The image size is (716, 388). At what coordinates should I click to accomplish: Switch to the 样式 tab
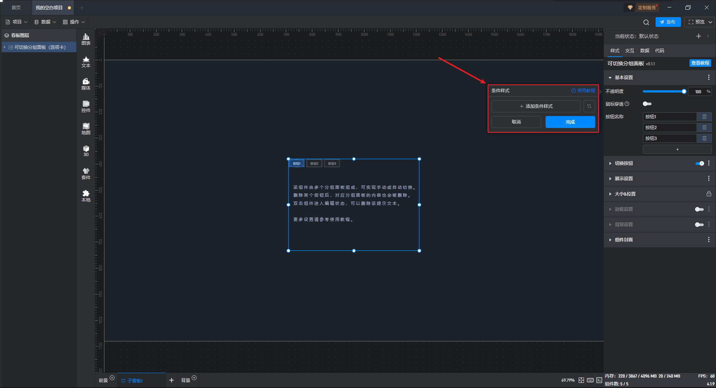click(615, 51)
